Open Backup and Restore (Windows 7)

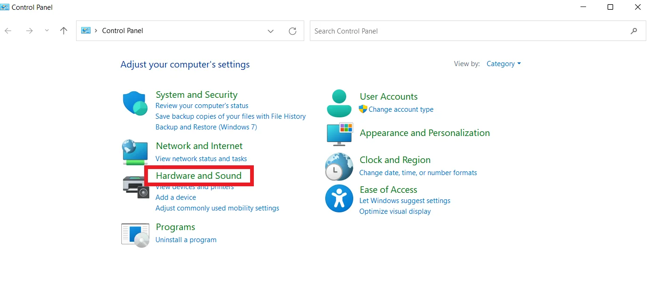tap(206, 127)
